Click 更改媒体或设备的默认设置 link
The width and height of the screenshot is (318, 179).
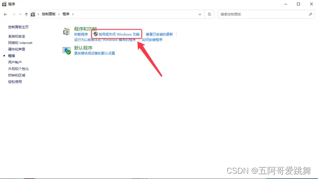point(95,53)
